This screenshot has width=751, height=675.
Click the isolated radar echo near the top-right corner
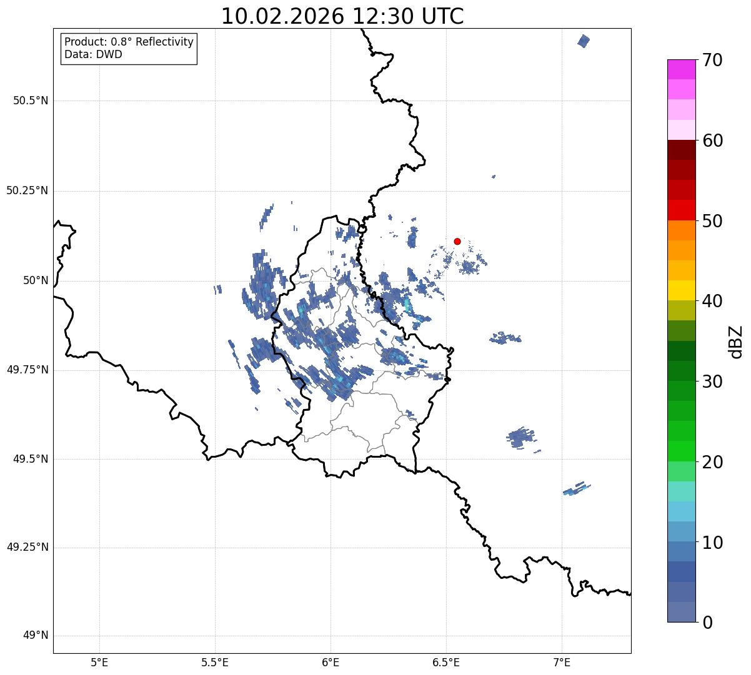click(x=584, y=41)
